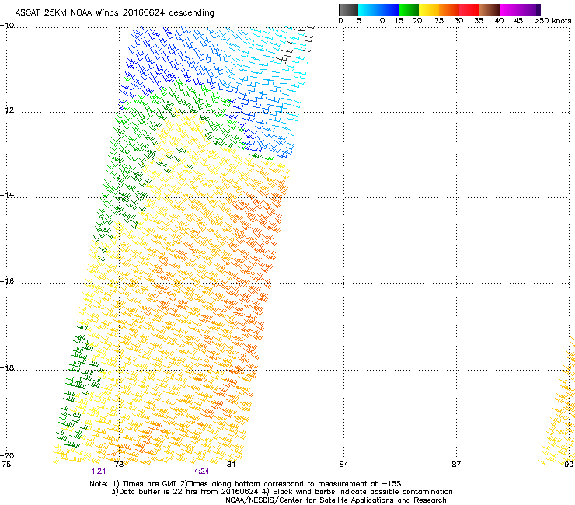The width and height of the screenshot is (575, 505).
Task: Select note 'Data buffer is 22 hrs from 20160624'
Action: [x=189, y=492]
